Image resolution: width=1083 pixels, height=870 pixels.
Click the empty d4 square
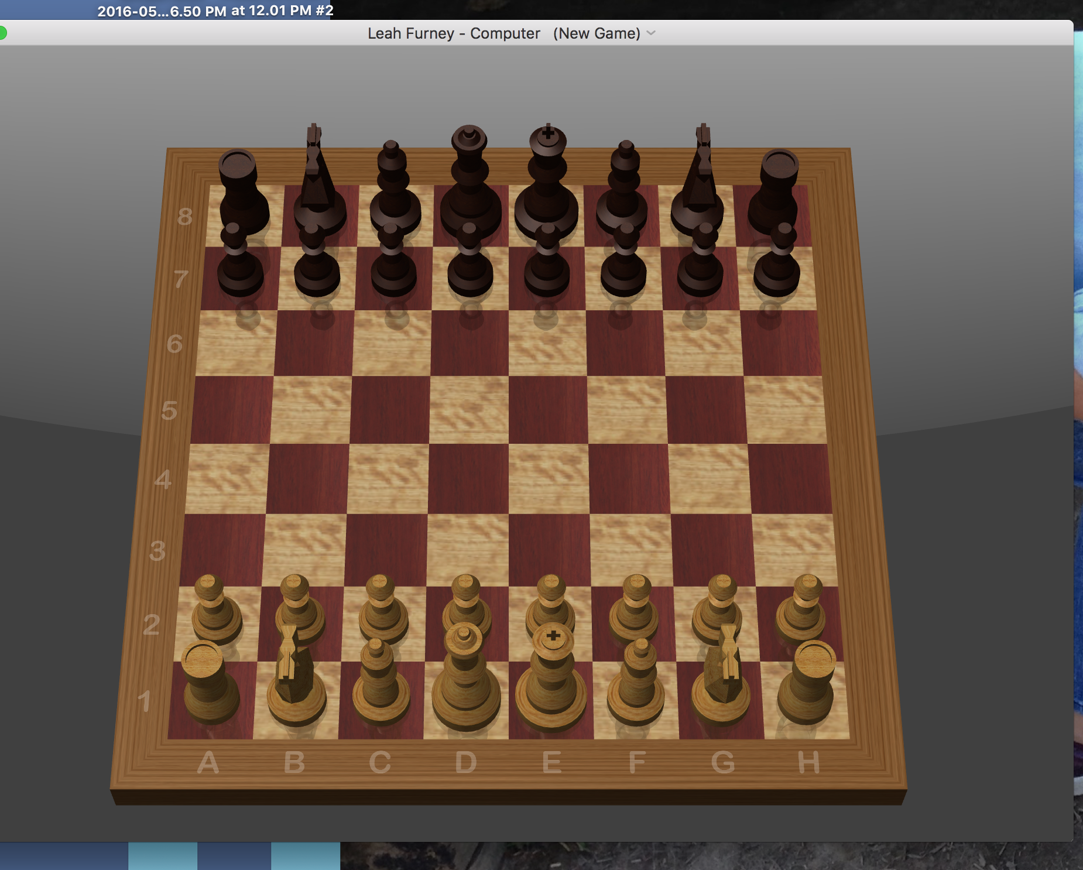click(x=468, y=478)
